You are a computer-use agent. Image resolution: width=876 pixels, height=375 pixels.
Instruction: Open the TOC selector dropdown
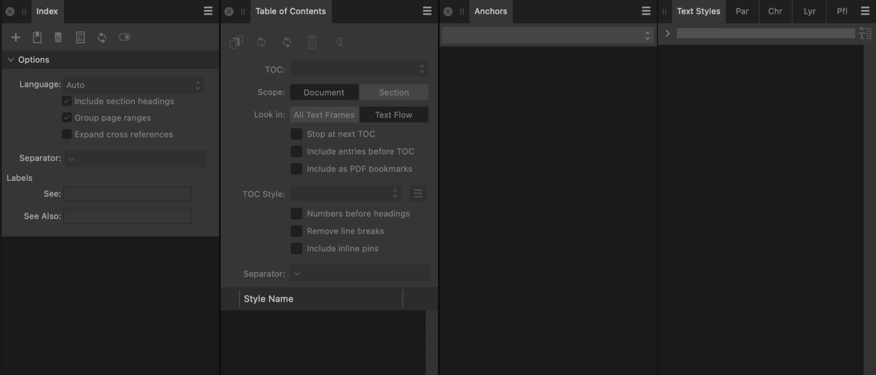coord(359,69)
